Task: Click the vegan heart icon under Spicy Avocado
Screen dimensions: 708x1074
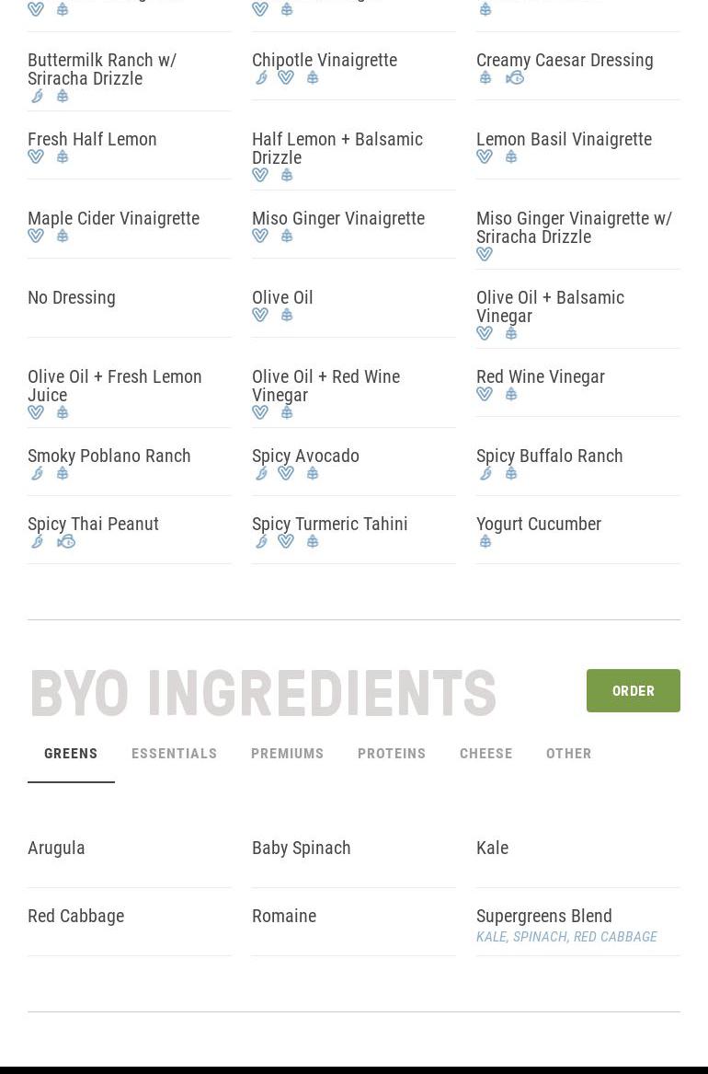Action: (286, 474)
